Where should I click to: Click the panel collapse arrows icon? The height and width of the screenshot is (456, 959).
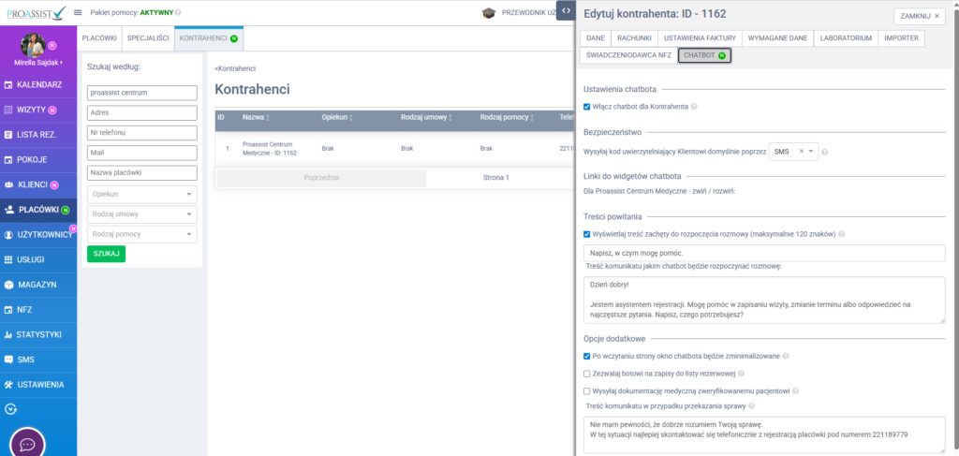(565, 10)
